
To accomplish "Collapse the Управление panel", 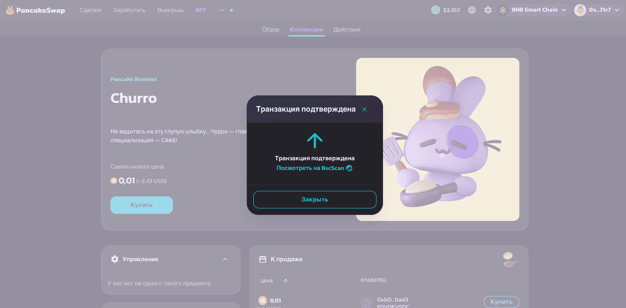I will [225, 259].
